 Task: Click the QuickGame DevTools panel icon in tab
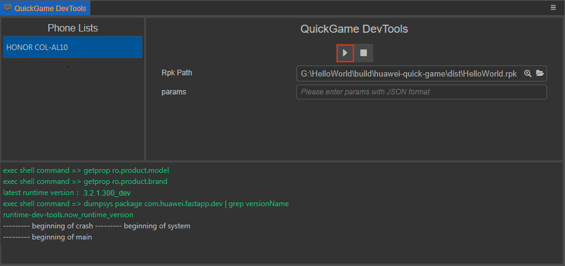click(7, 8)
